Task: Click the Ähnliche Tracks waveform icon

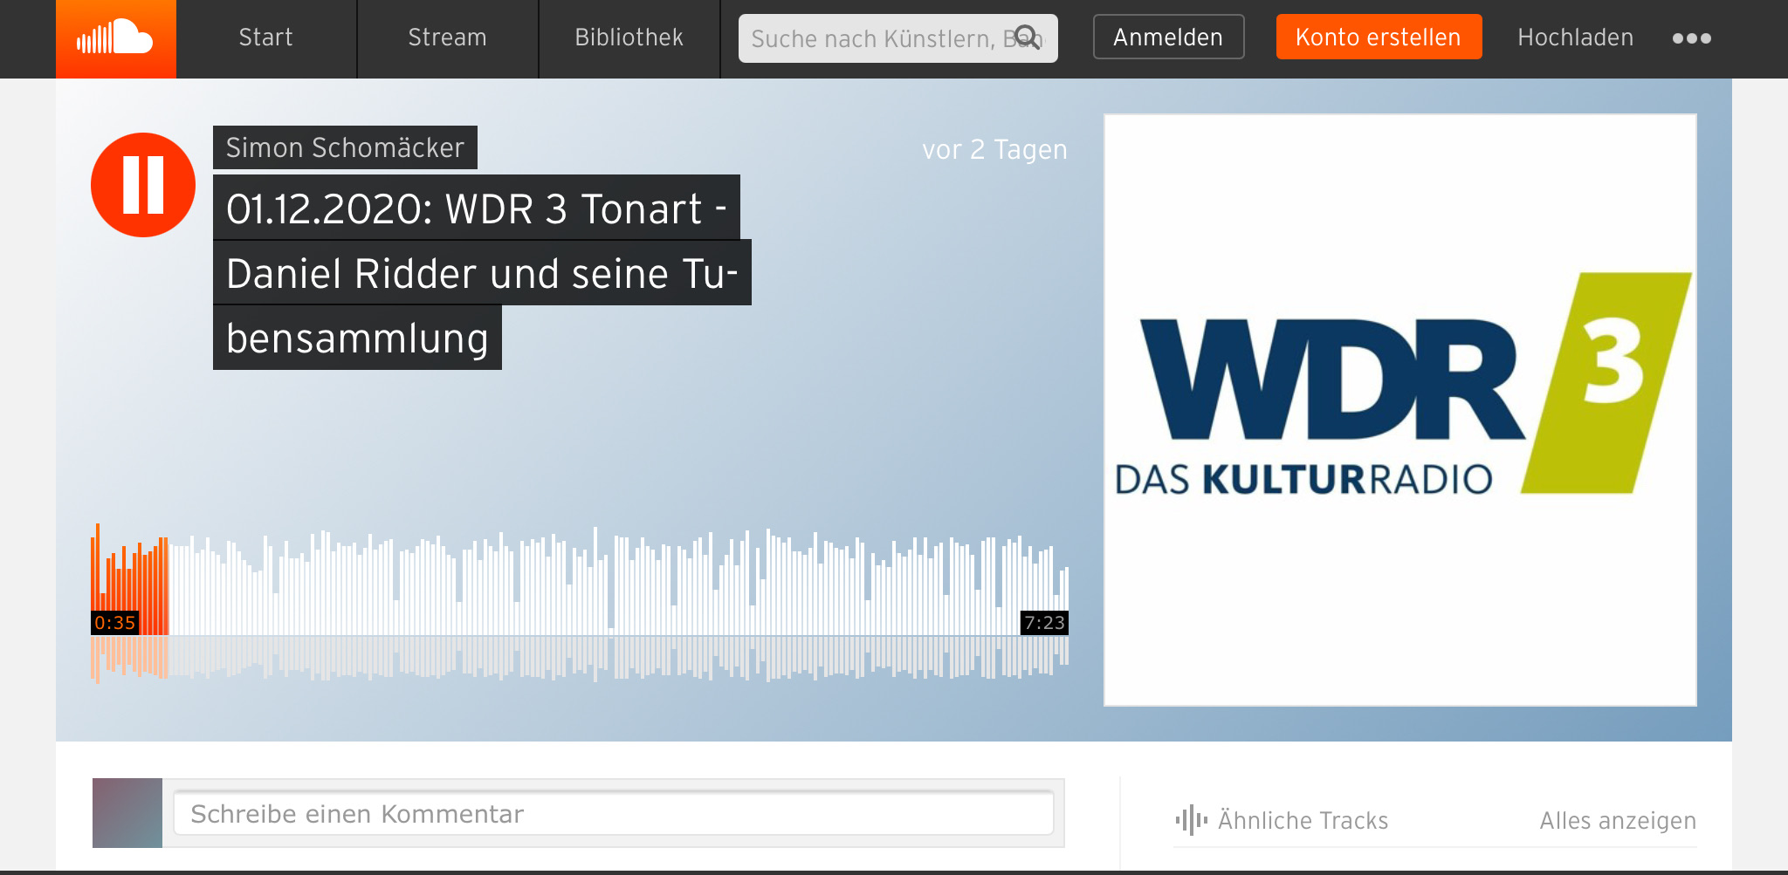Action: (x=1191, y=820)
